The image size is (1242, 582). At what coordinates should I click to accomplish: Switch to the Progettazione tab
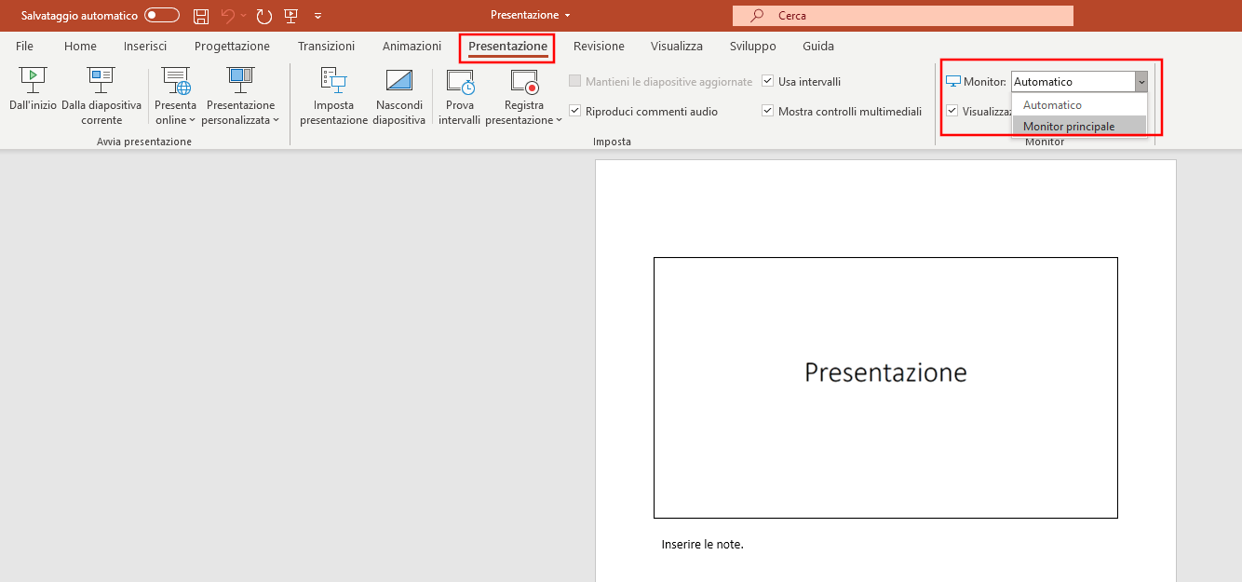[232, 47]
